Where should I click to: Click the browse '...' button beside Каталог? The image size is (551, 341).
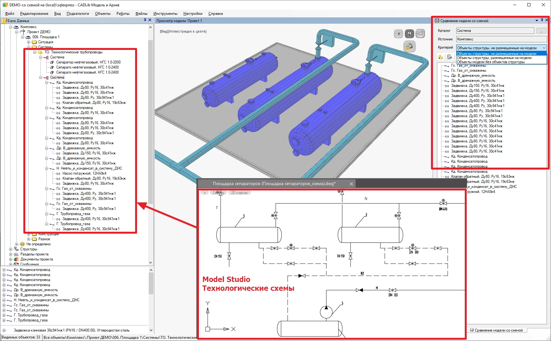point(541,31)
